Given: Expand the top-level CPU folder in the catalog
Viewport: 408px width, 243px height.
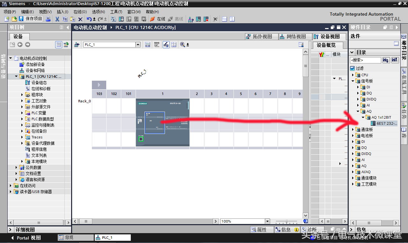Looking at the screenshot, I should tap(353, 75).
